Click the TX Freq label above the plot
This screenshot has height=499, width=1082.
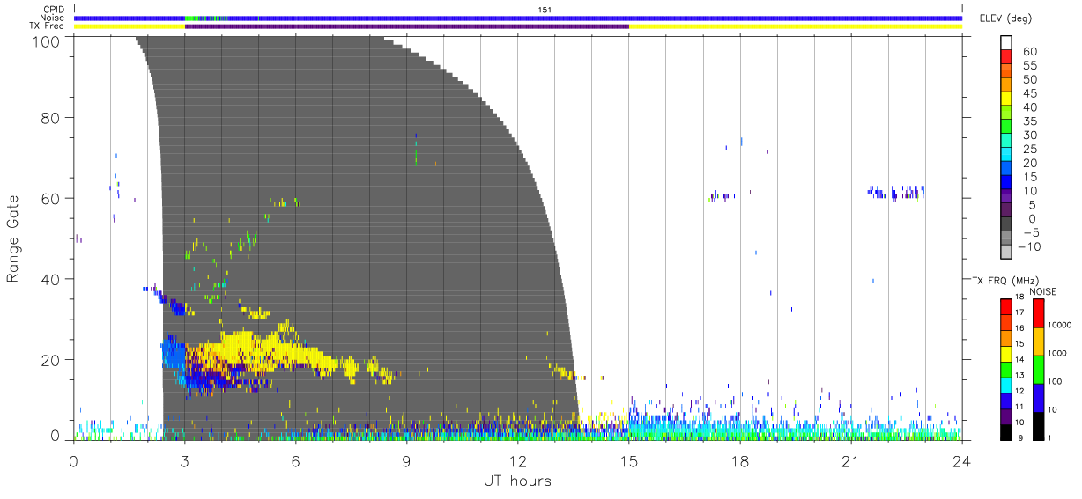click(48, 26)
